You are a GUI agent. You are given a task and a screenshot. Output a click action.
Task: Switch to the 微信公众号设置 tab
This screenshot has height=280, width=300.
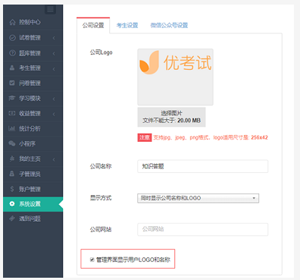point(169,25)
